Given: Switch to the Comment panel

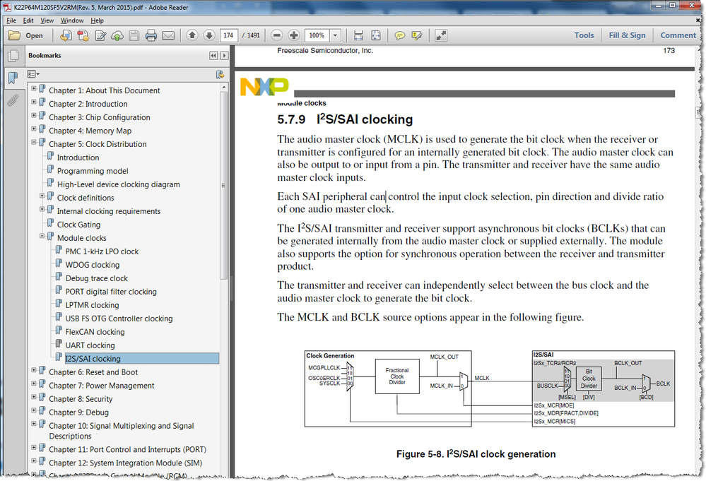Looking at the screenshot, I should click(678, 35).
